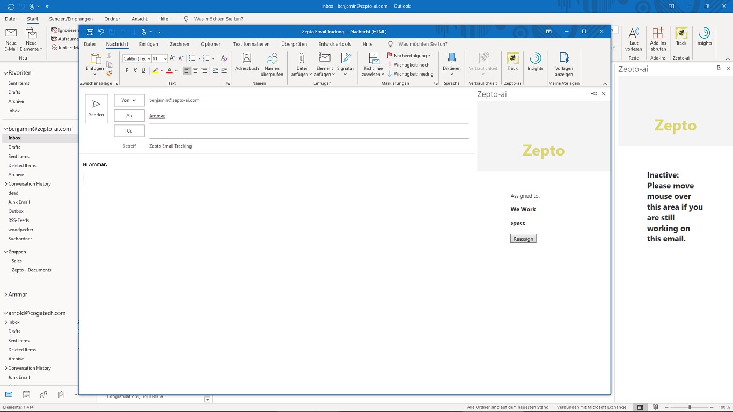Open the Zeichnen ribbon tab
Viewport: 733px width, 412px height.
tap(179, 44)
